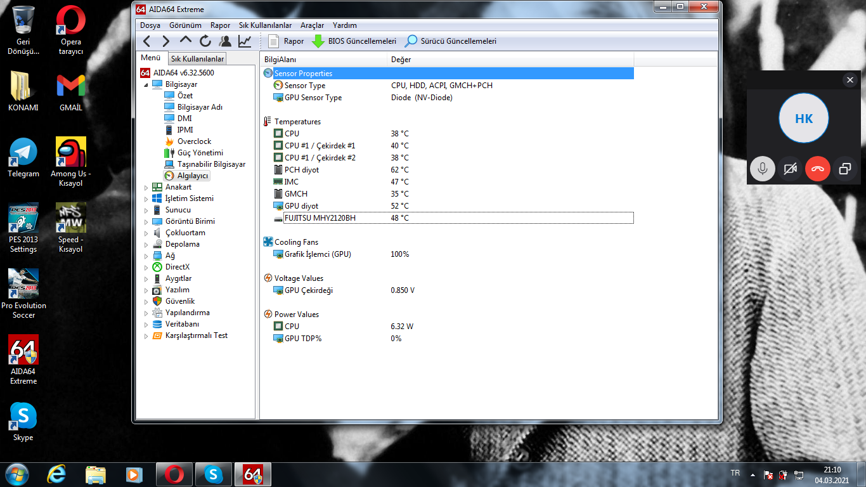
Task: Select Aygıtlar in the tree
Action: coord(178,278)
